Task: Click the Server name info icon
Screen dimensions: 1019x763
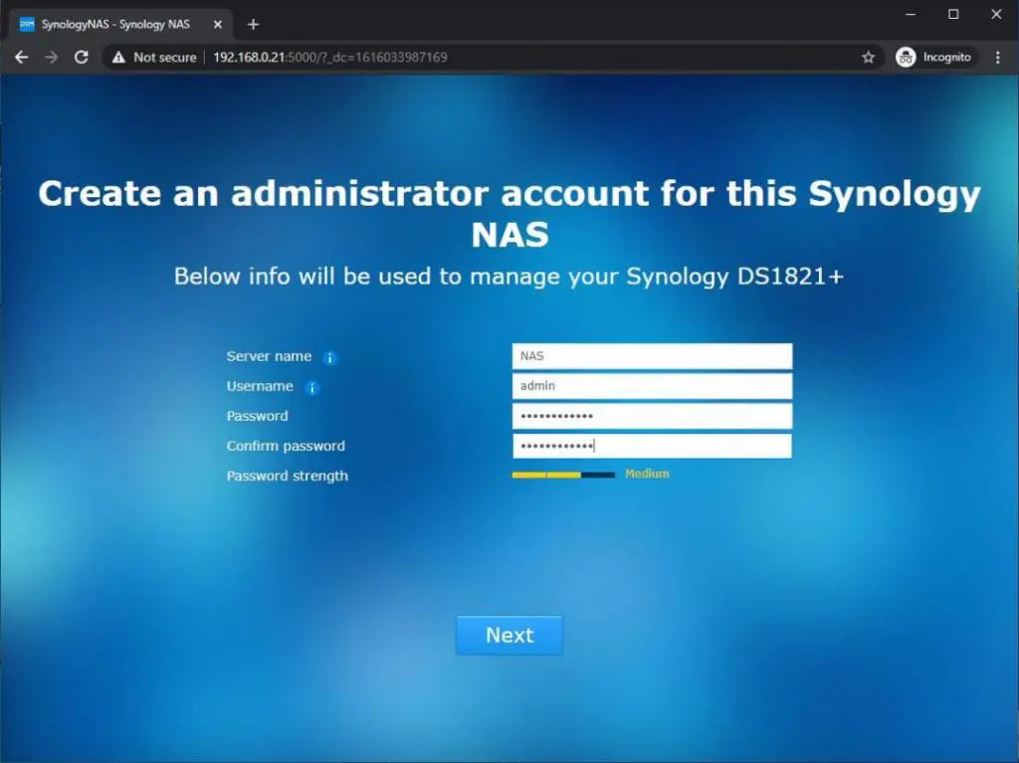Action: point(330,357)
